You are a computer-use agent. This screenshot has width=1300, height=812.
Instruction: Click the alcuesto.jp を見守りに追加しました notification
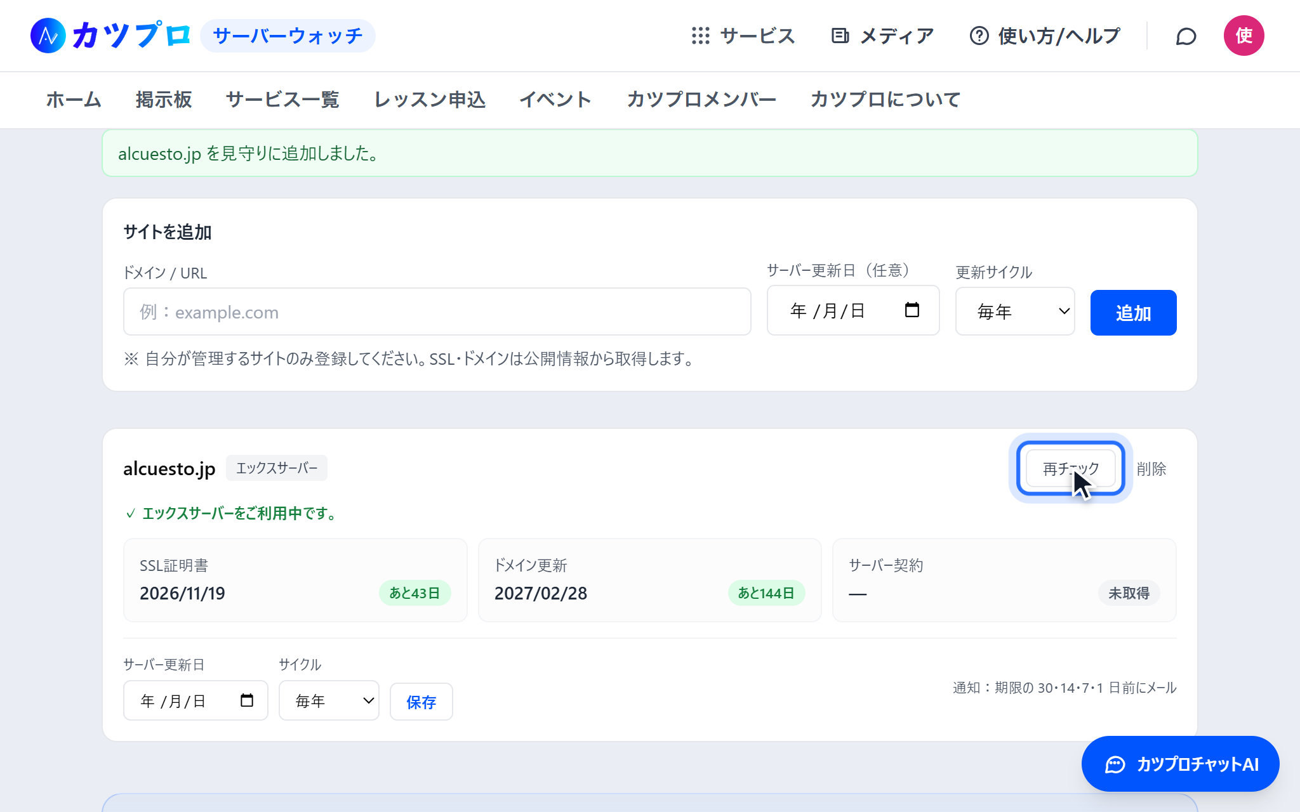650,153
